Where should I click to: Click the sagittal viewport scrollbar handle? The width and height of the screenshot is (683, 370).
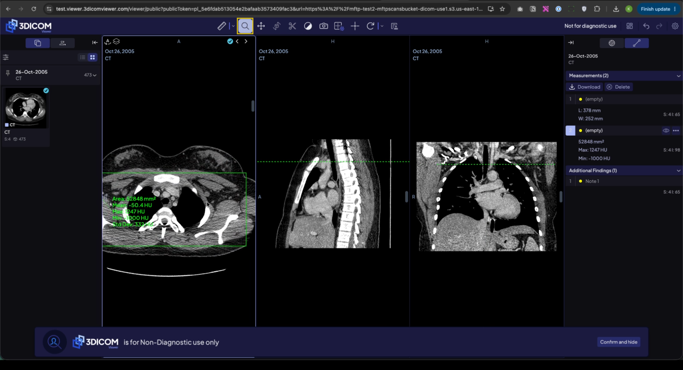pyautogui.click(x=406, y=197)
